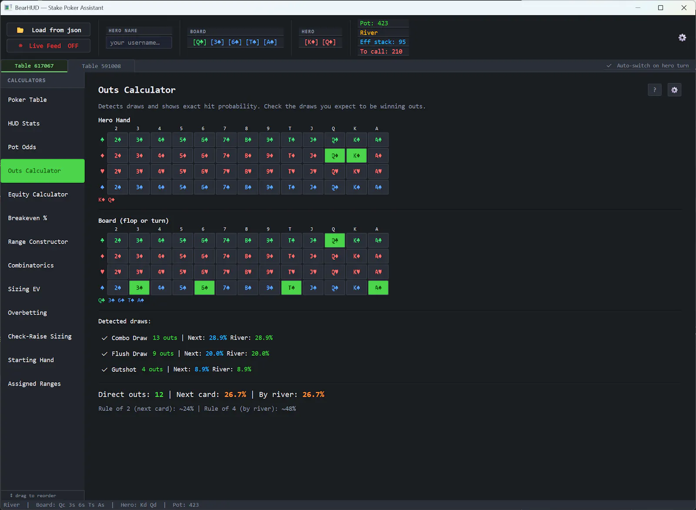This screenshot has width=696, height=510.
Task: Open Outs Calculator panel settings gear
Action: [x=674, y=90]
